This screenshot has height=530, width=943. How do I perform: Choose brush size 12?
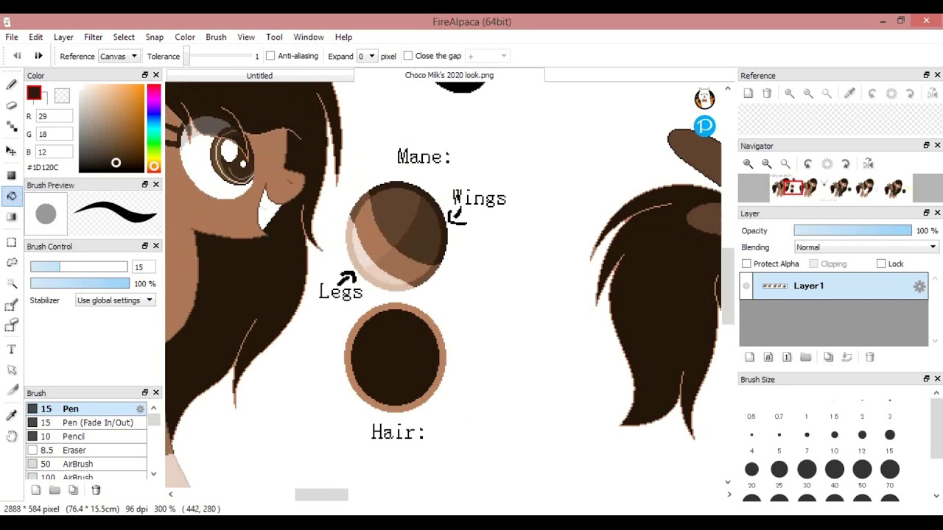pos(862,435)
